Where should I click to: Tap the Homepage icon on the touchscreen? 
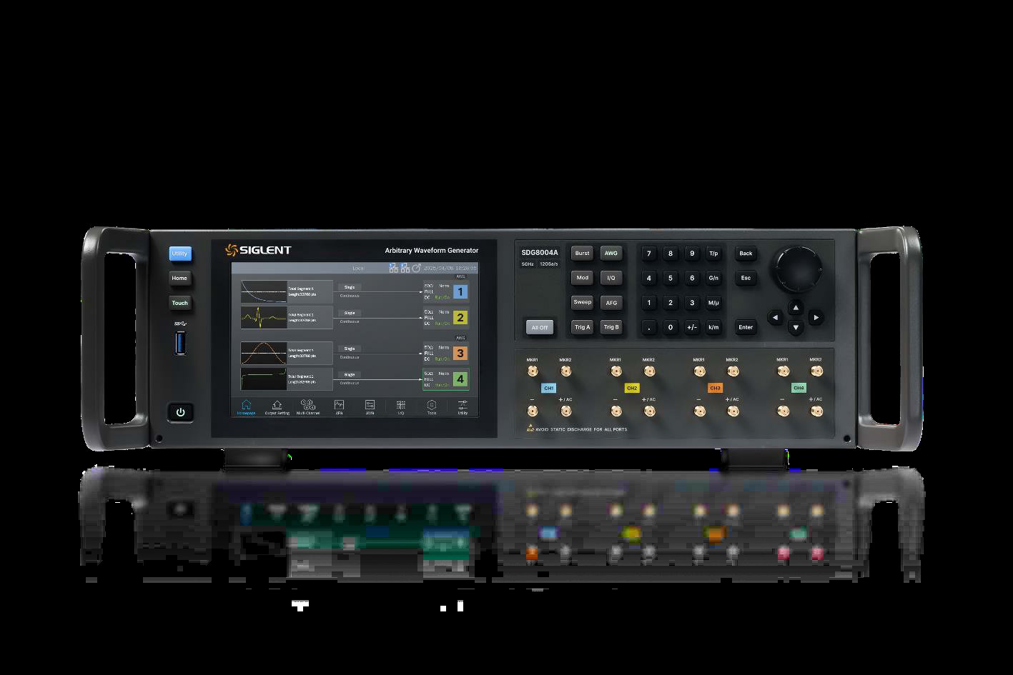click(x=246, y=406)
